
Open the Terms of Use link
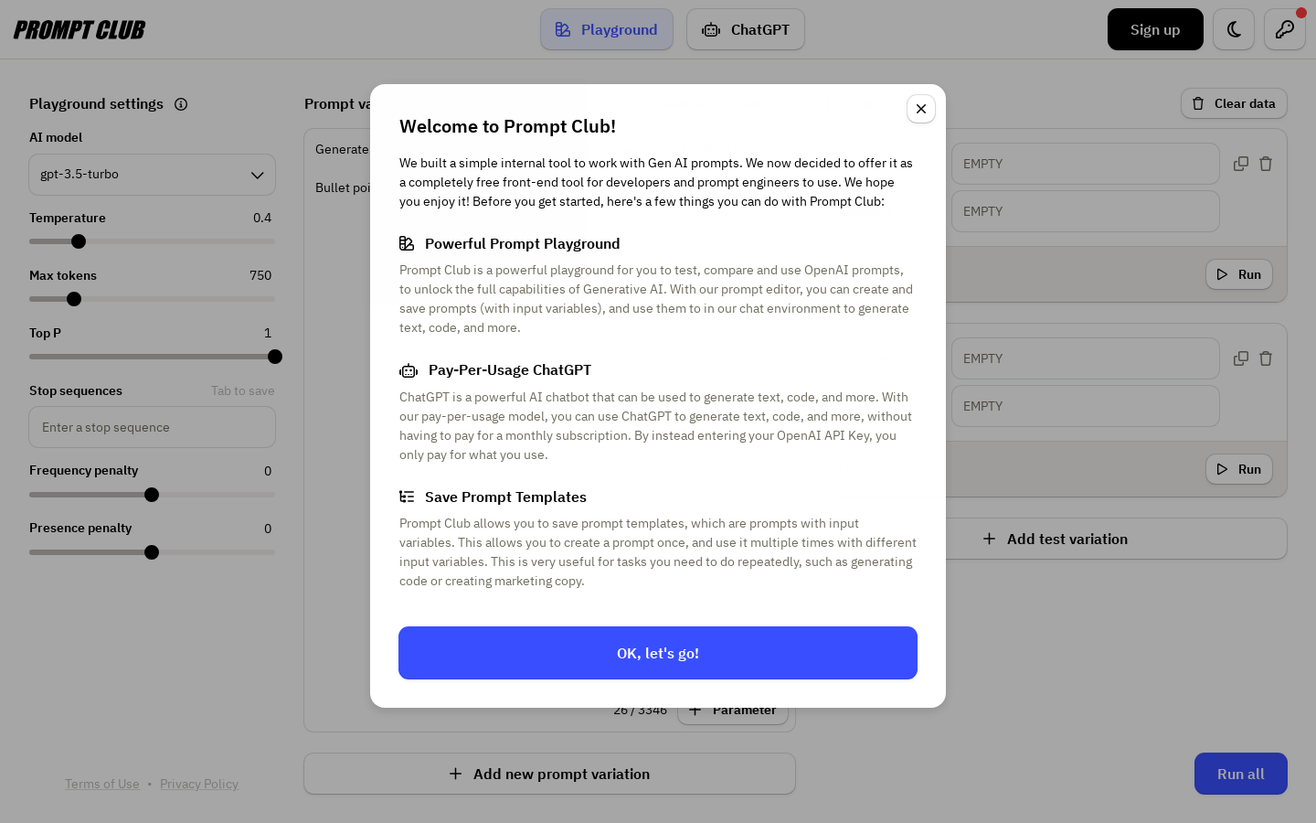coord(102,784)
